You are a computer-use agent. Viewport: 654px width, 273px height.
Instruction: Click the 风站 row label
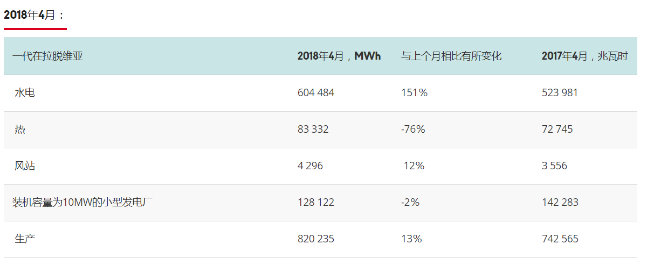[25, 166]
